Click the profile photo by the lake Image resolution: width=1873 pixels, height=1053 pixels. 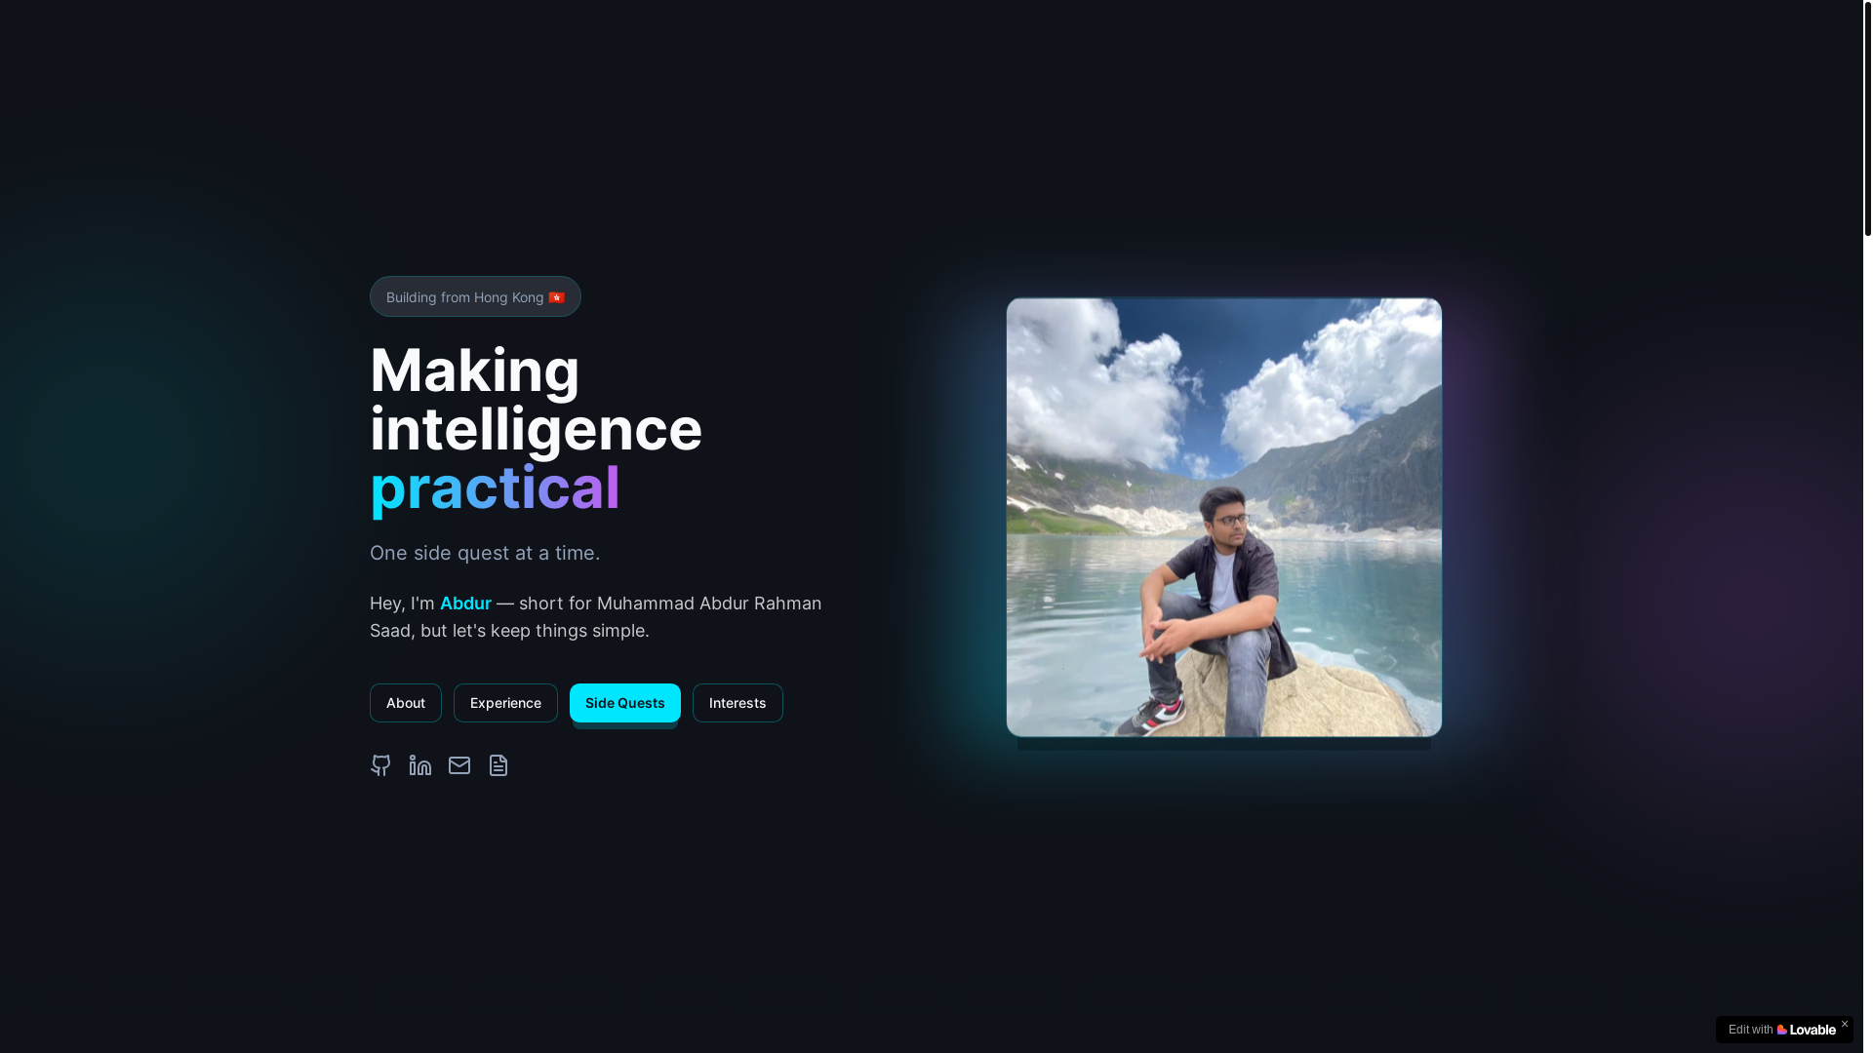1224,517
